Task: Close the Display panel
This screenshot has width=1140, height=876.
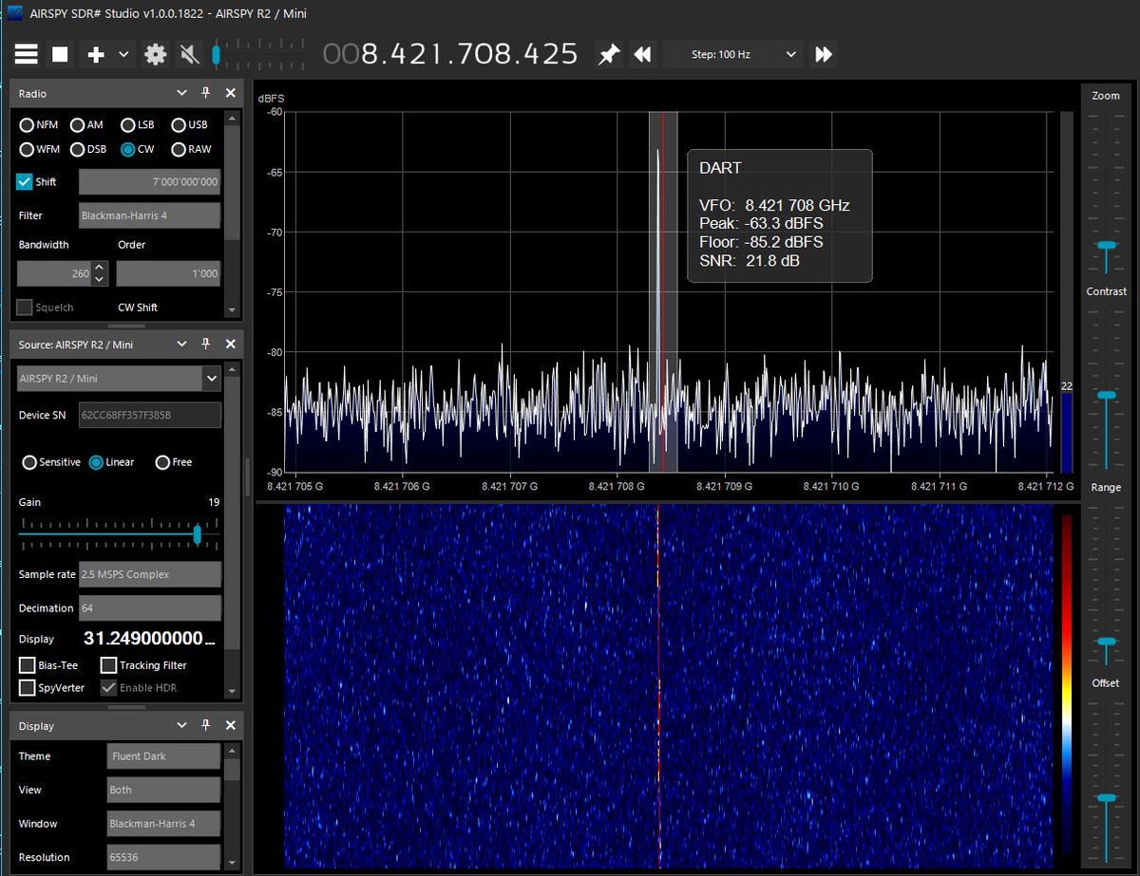Action: pos(230,725)
